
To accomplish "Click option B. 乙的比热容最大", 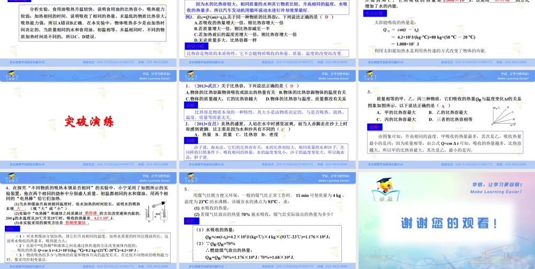I will point(448,112).
